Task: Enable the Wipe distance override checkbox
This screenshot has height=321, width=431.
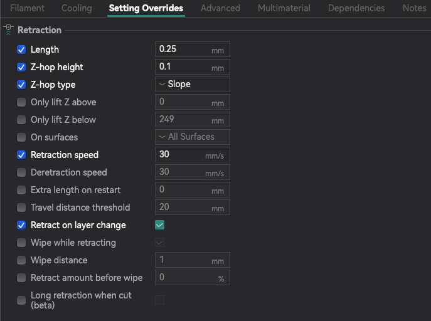Action: point(21,260)
